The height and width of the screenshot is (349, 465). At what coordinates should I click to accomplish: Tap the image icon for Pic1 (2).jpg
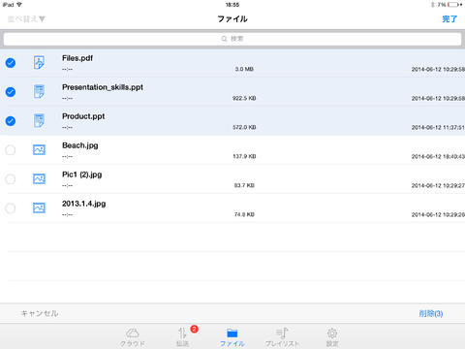coord(39,178)
